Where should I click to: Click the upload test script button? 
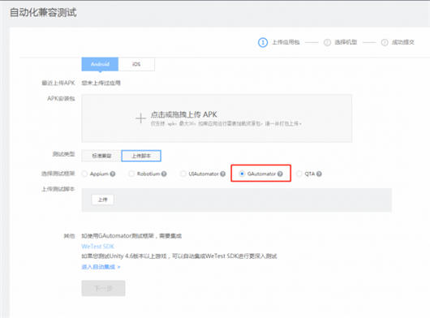coord(102,200)
